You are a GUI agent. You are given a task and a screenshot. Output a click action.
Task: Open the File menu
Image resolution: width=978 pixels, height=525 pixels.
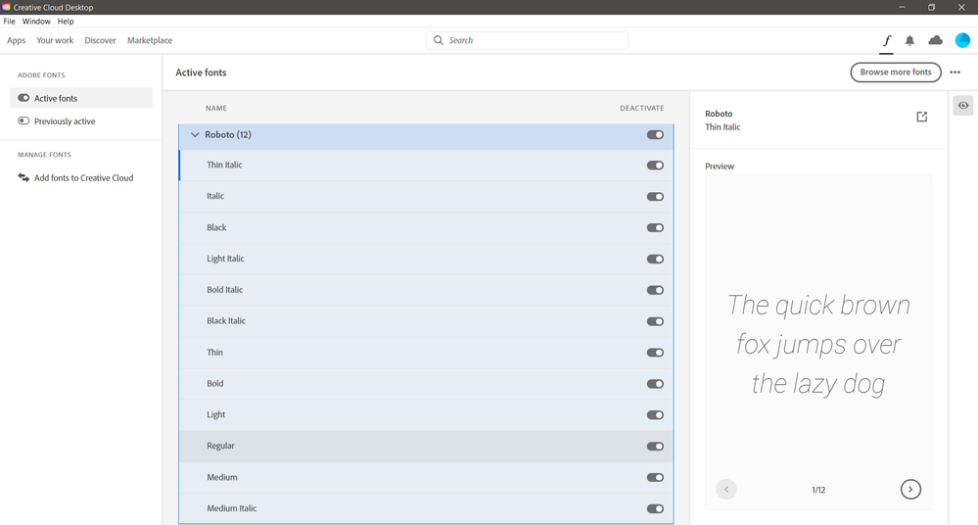[10, 22]
